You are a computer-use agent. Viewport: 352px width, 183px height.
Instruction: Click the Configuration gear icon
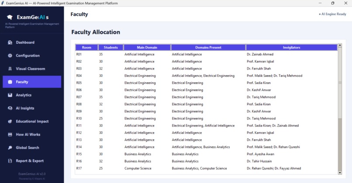tap(10, 56)
